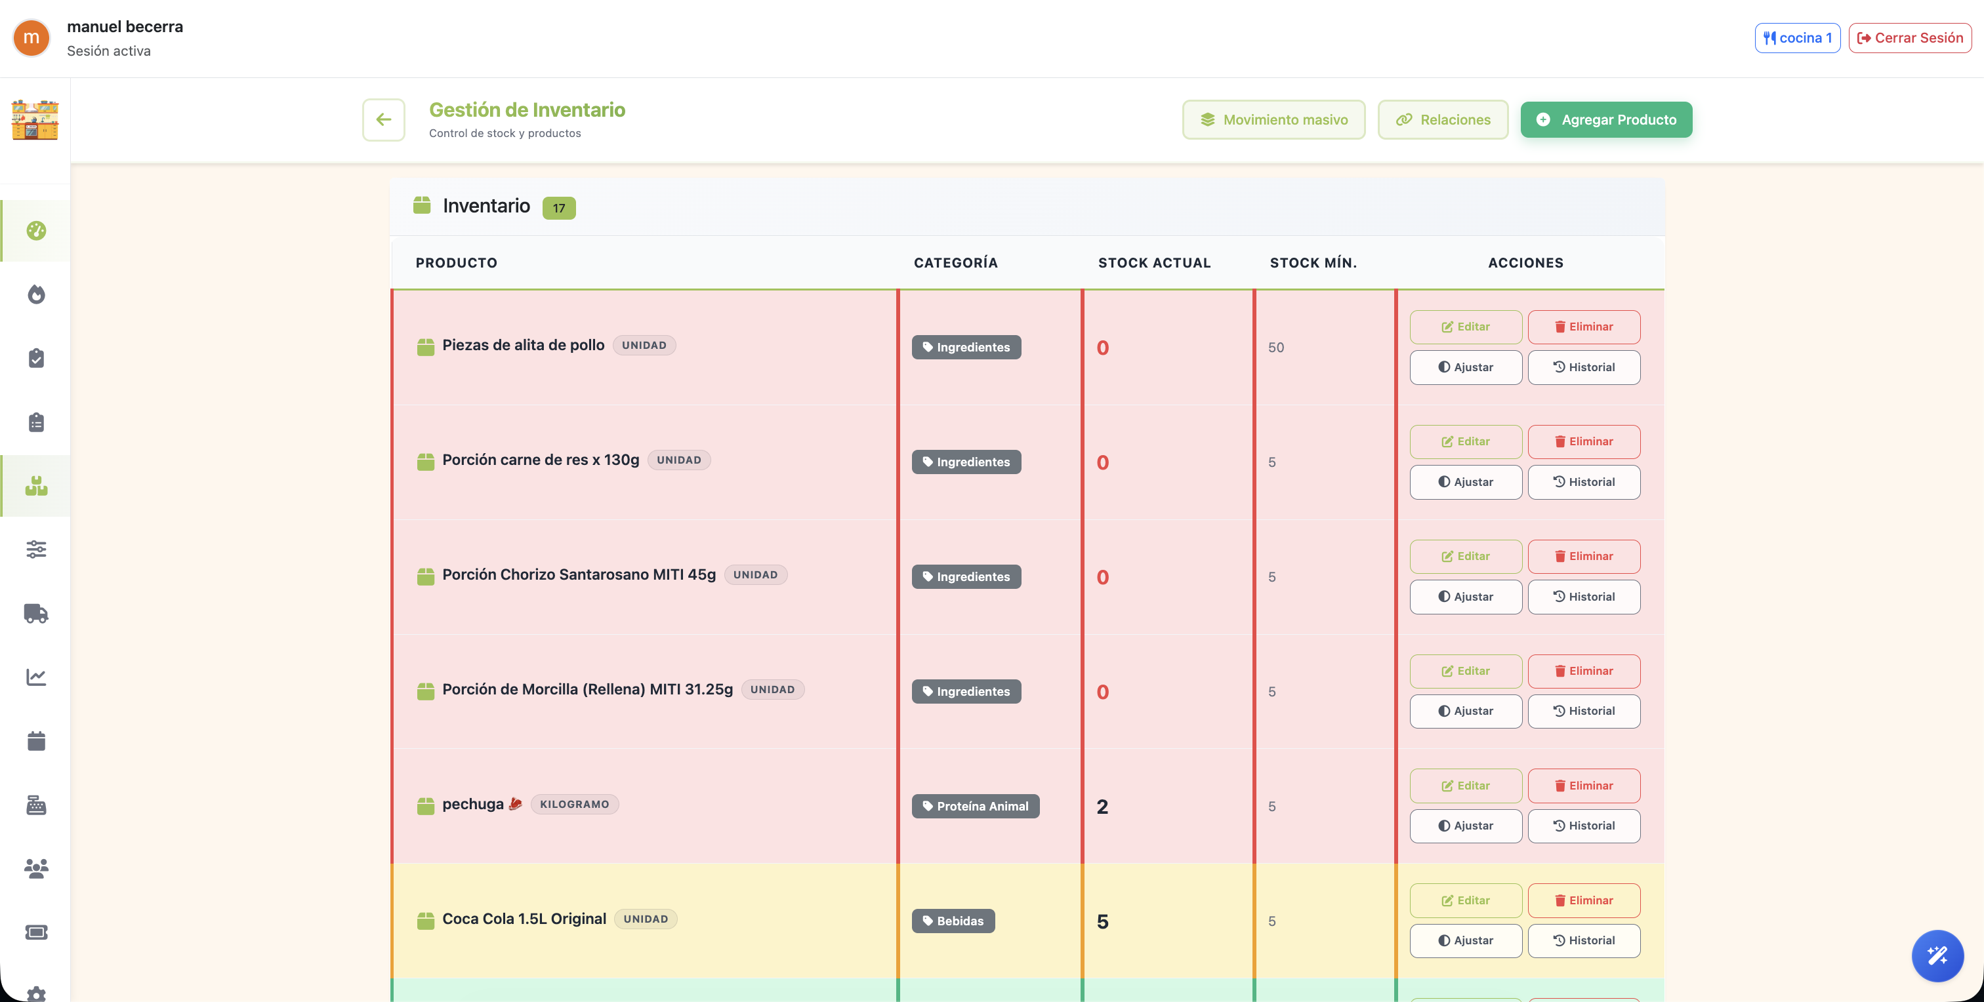View Historial for Porción de Morcilla
Viewport: 1984px width, 1002px height.
[x=1584, y=711]
